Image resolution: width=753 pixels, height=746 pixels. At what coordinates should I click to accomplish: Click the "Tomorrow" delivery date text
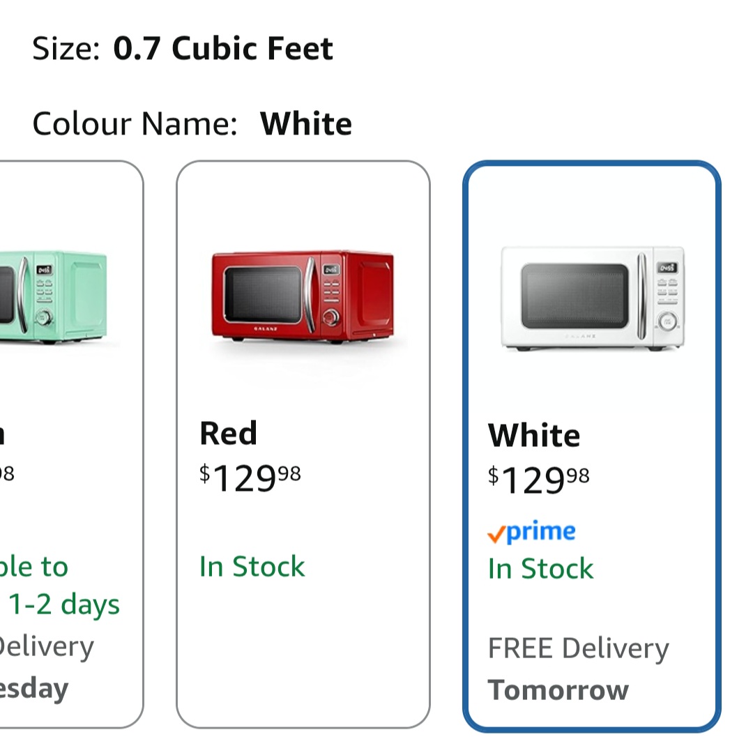coord(558,690)
